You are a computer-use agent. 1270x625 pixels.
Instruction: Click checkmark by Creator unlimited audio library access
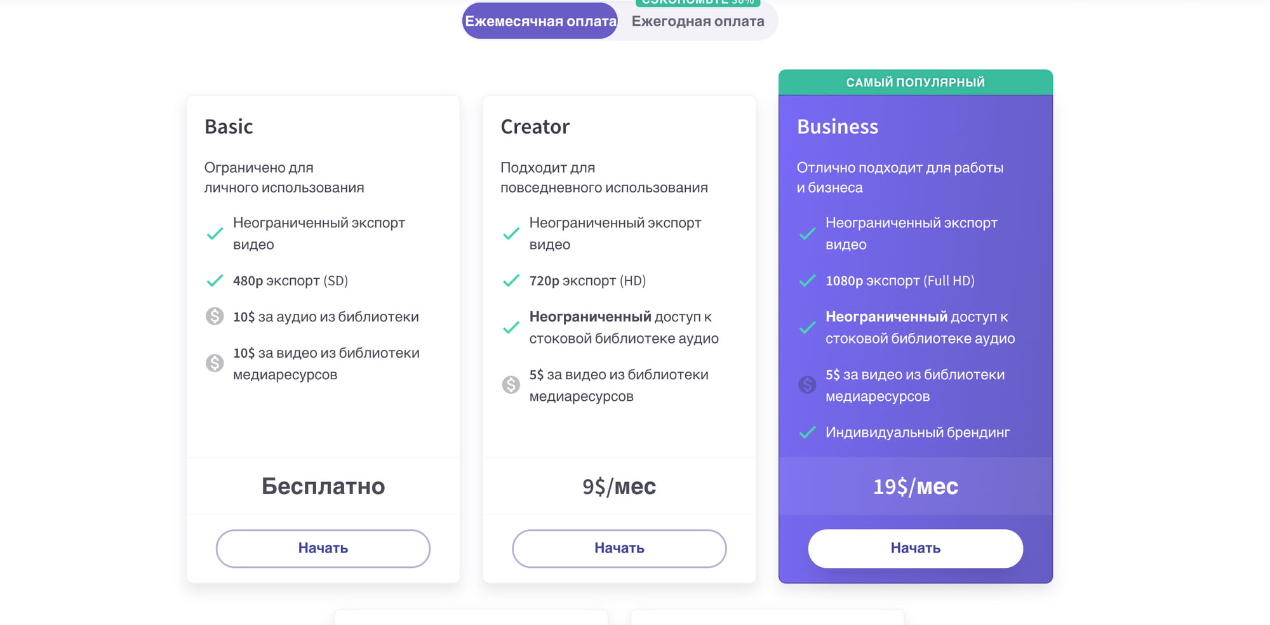click(511, 328)
